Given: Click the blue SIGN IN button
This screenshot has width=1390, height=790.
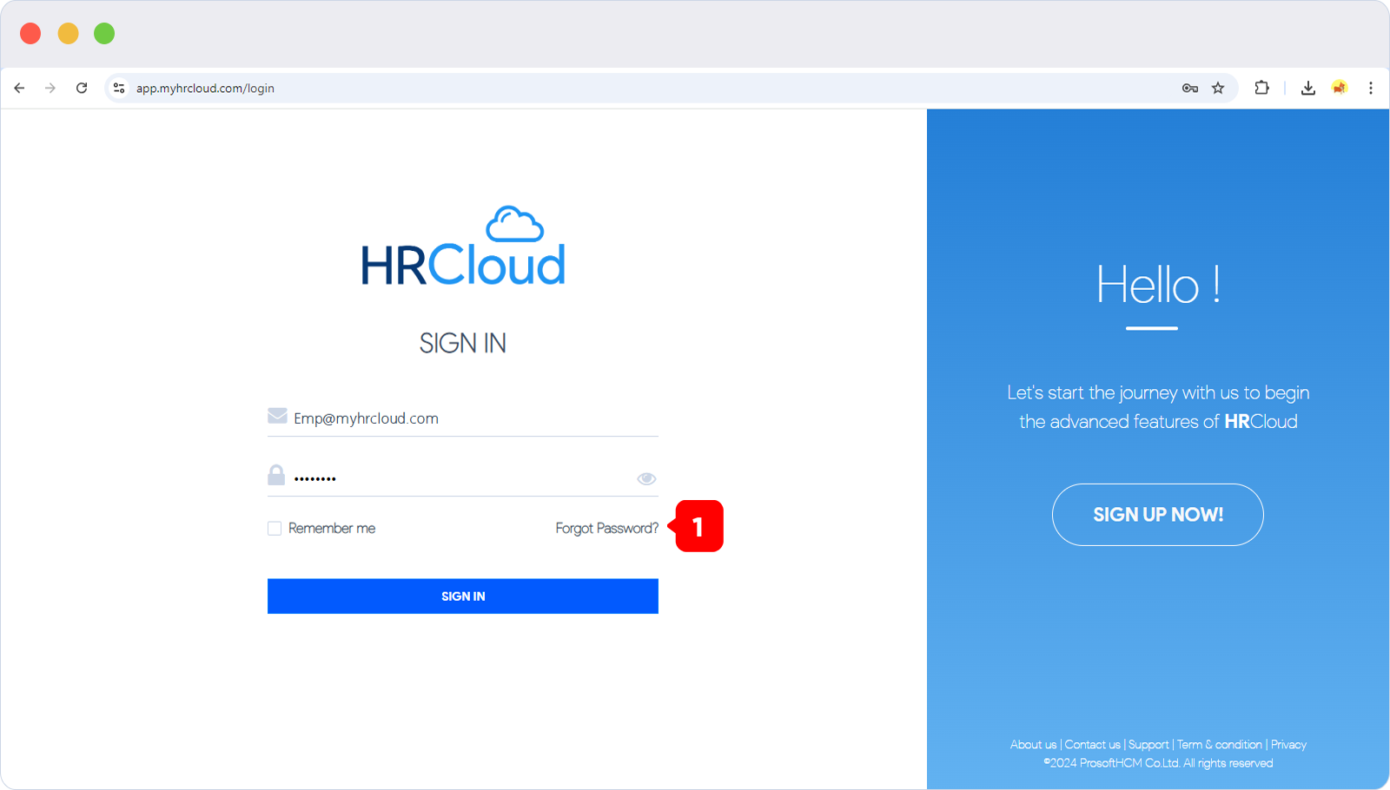Looking at the screenshot, I should [463, 596].
